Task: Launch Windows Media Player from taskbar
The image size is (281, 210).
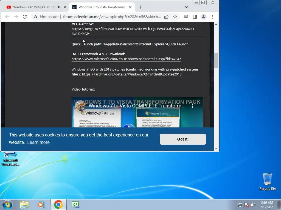Action: pyautogui.click(x=41, y=205)
